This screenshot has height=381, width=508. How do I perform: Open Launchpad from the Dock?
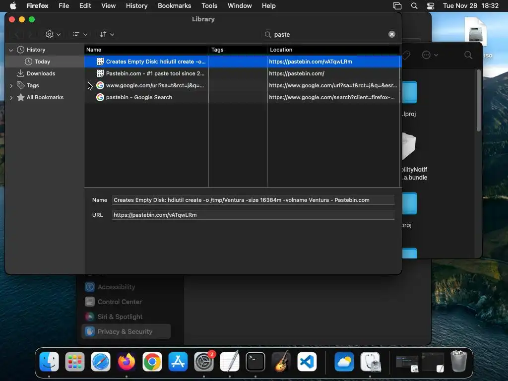pyautogui.click(x=75, y=362)
